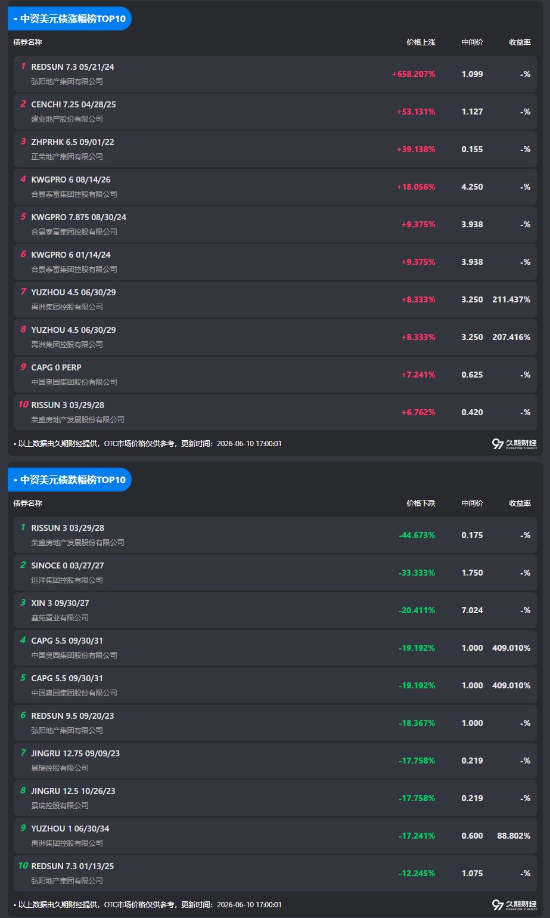The height and width of the screenshot is (918, 550).
Task: Select the 0.600 mid price
Action: [472, 836]
